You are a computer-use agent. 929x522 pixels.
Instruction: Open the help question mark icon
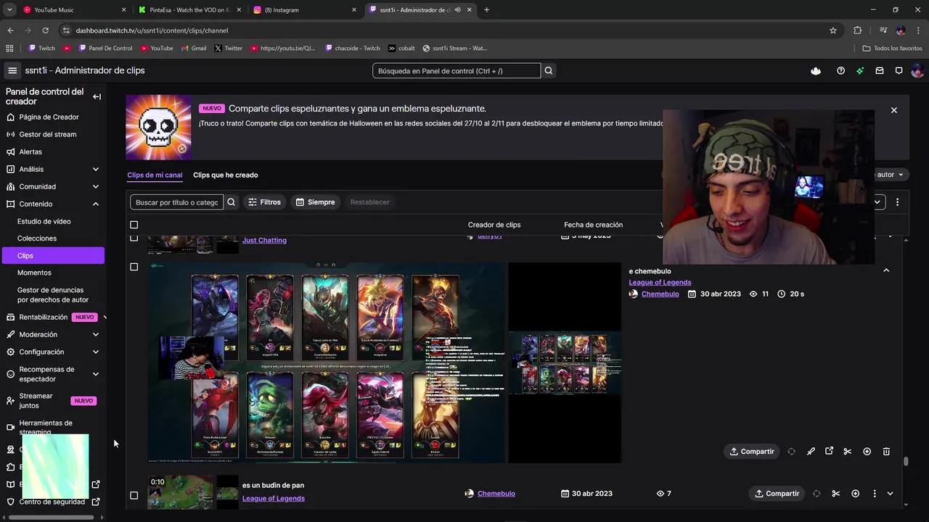tap(840, 70)
